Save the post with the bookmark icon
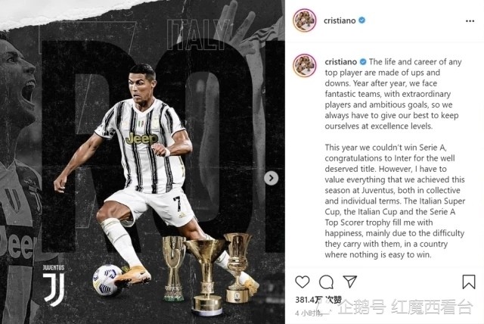Image resolution: width=484 pixels, height=324 pixels. coord(469,282)
